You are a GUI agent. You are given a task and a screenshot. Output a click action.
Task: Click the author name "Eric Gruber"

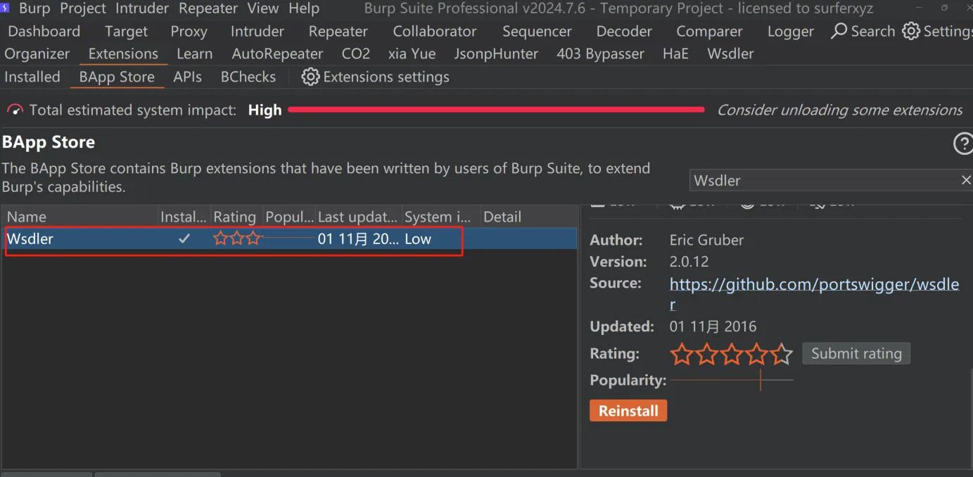(x=706, y=240)
